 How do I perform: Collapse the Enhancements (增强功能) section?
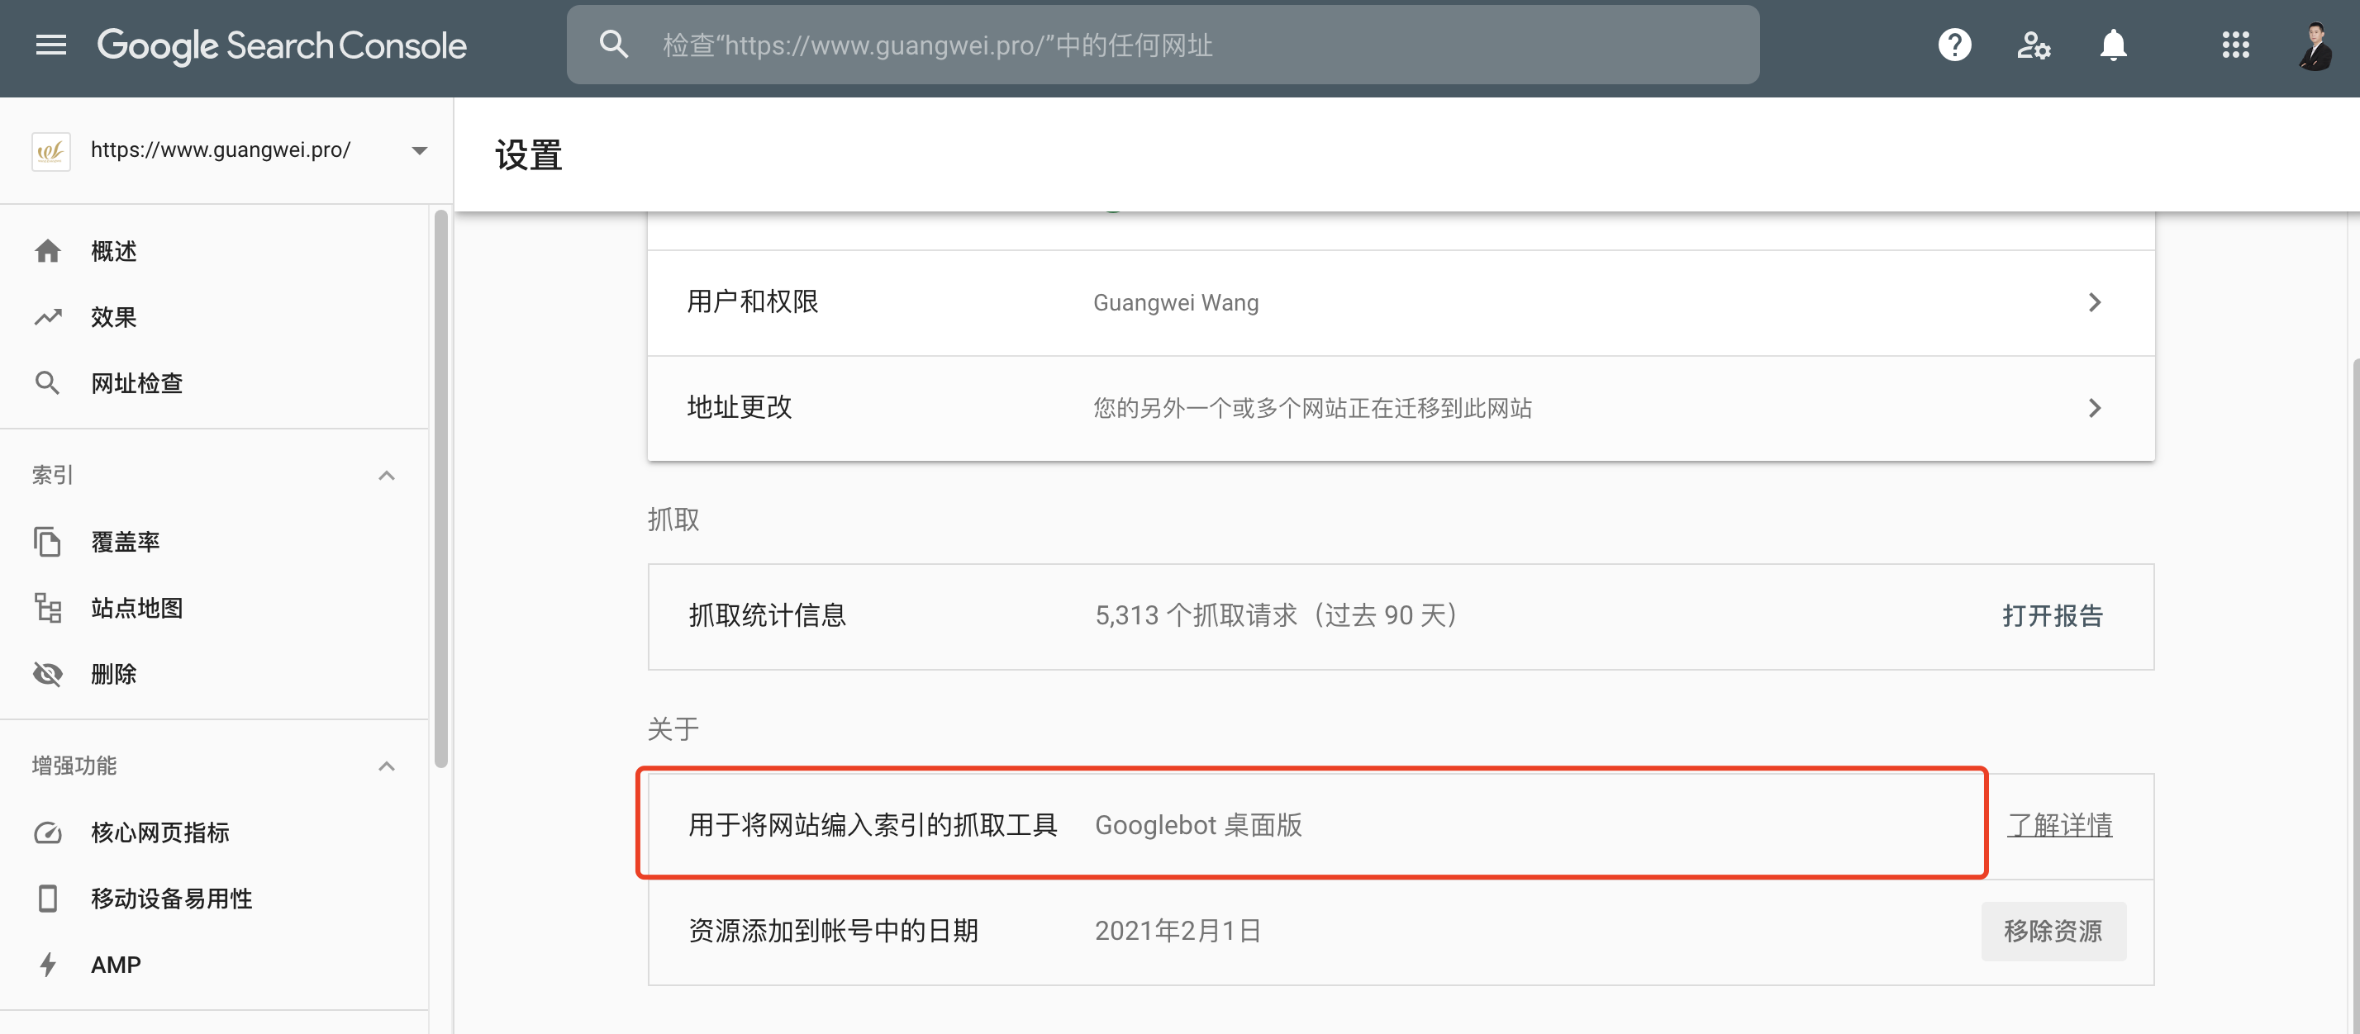coord(387,766)
